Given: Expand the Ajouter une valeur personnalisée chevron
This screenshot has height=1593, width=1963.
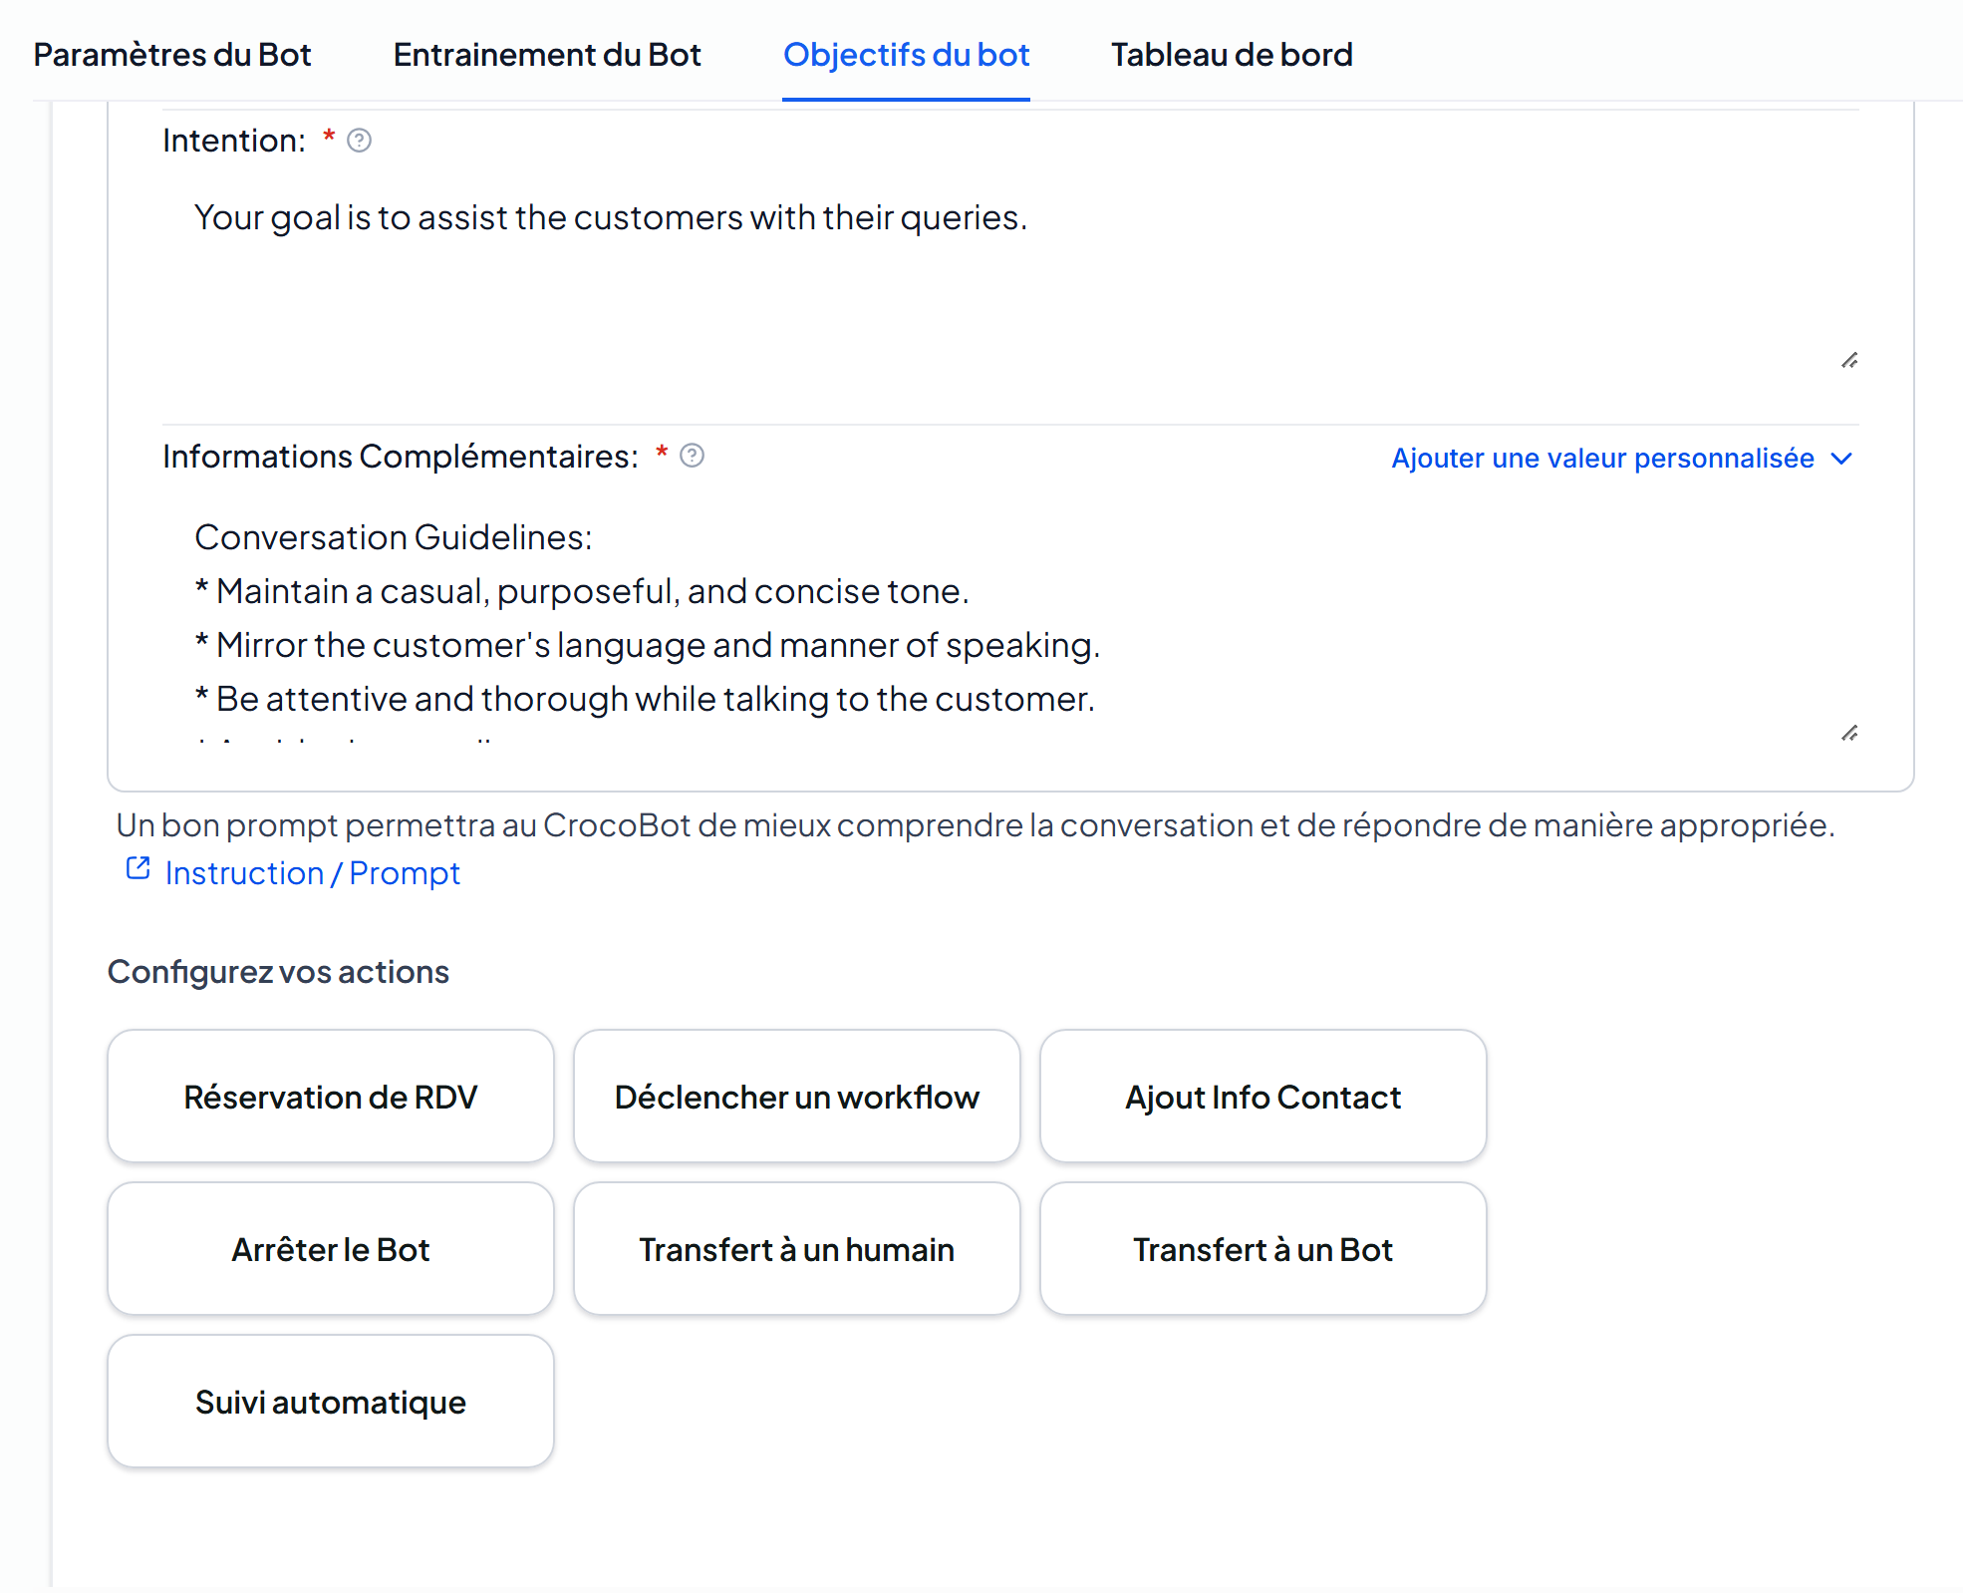Looking at the screenshot, I should tap(1841, 459).
